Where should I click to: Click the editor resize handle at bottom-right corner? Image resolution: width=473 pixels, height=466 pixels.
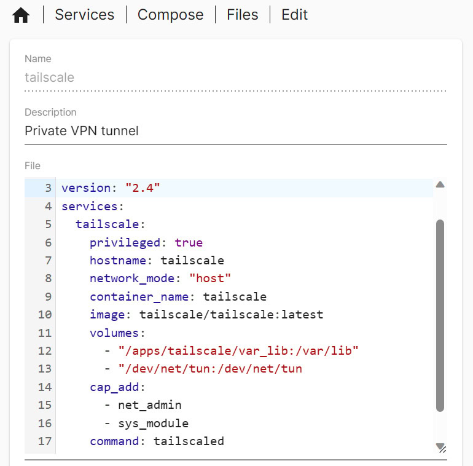pyautogui.click(x=442, y=449)
